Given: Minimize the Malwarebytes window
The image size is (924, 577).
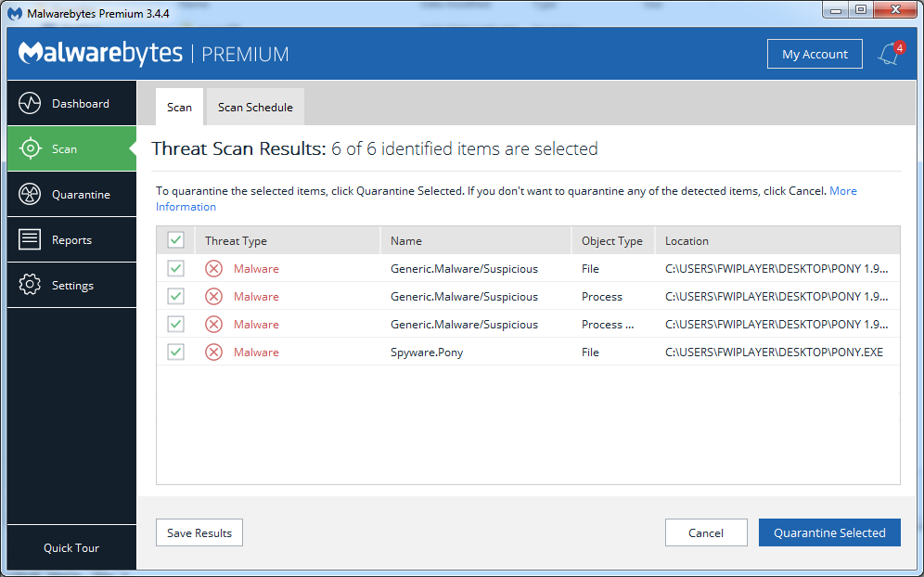Looking at the screenshot, I should 836,10.
